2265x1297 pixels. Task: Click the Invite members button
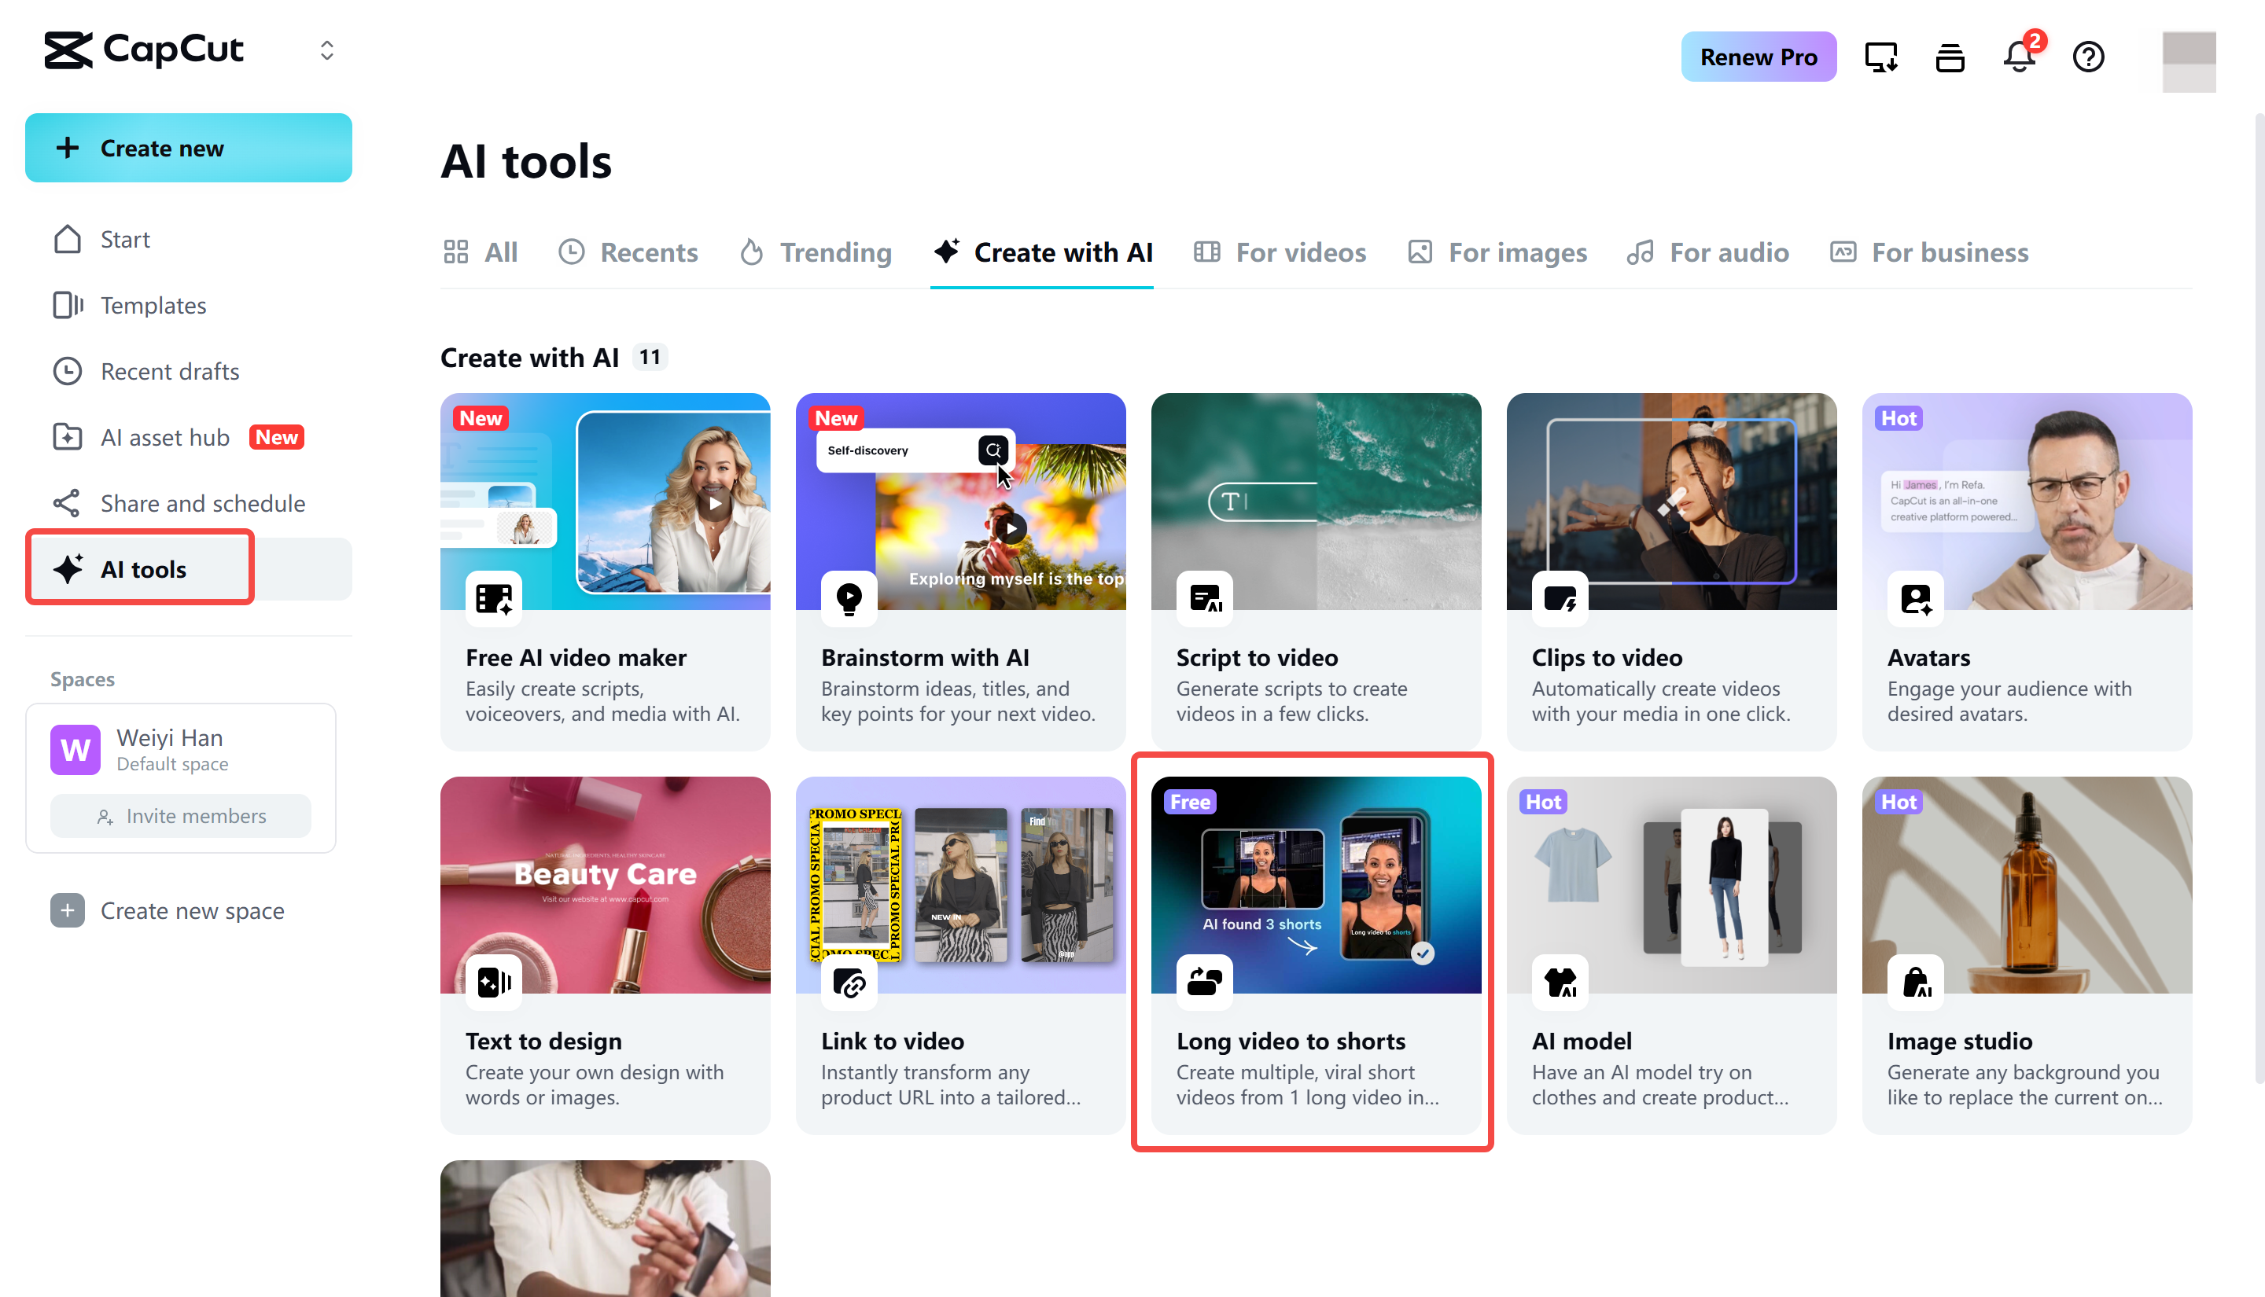tap(180, 815)
